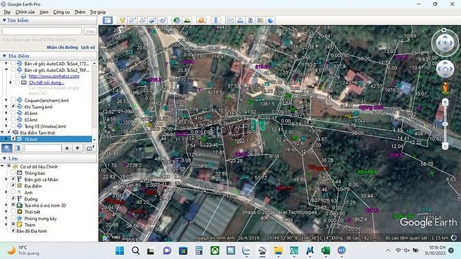
Task: Enable the Thông báo layer checkbox
Action: click(x=13, y=173)
